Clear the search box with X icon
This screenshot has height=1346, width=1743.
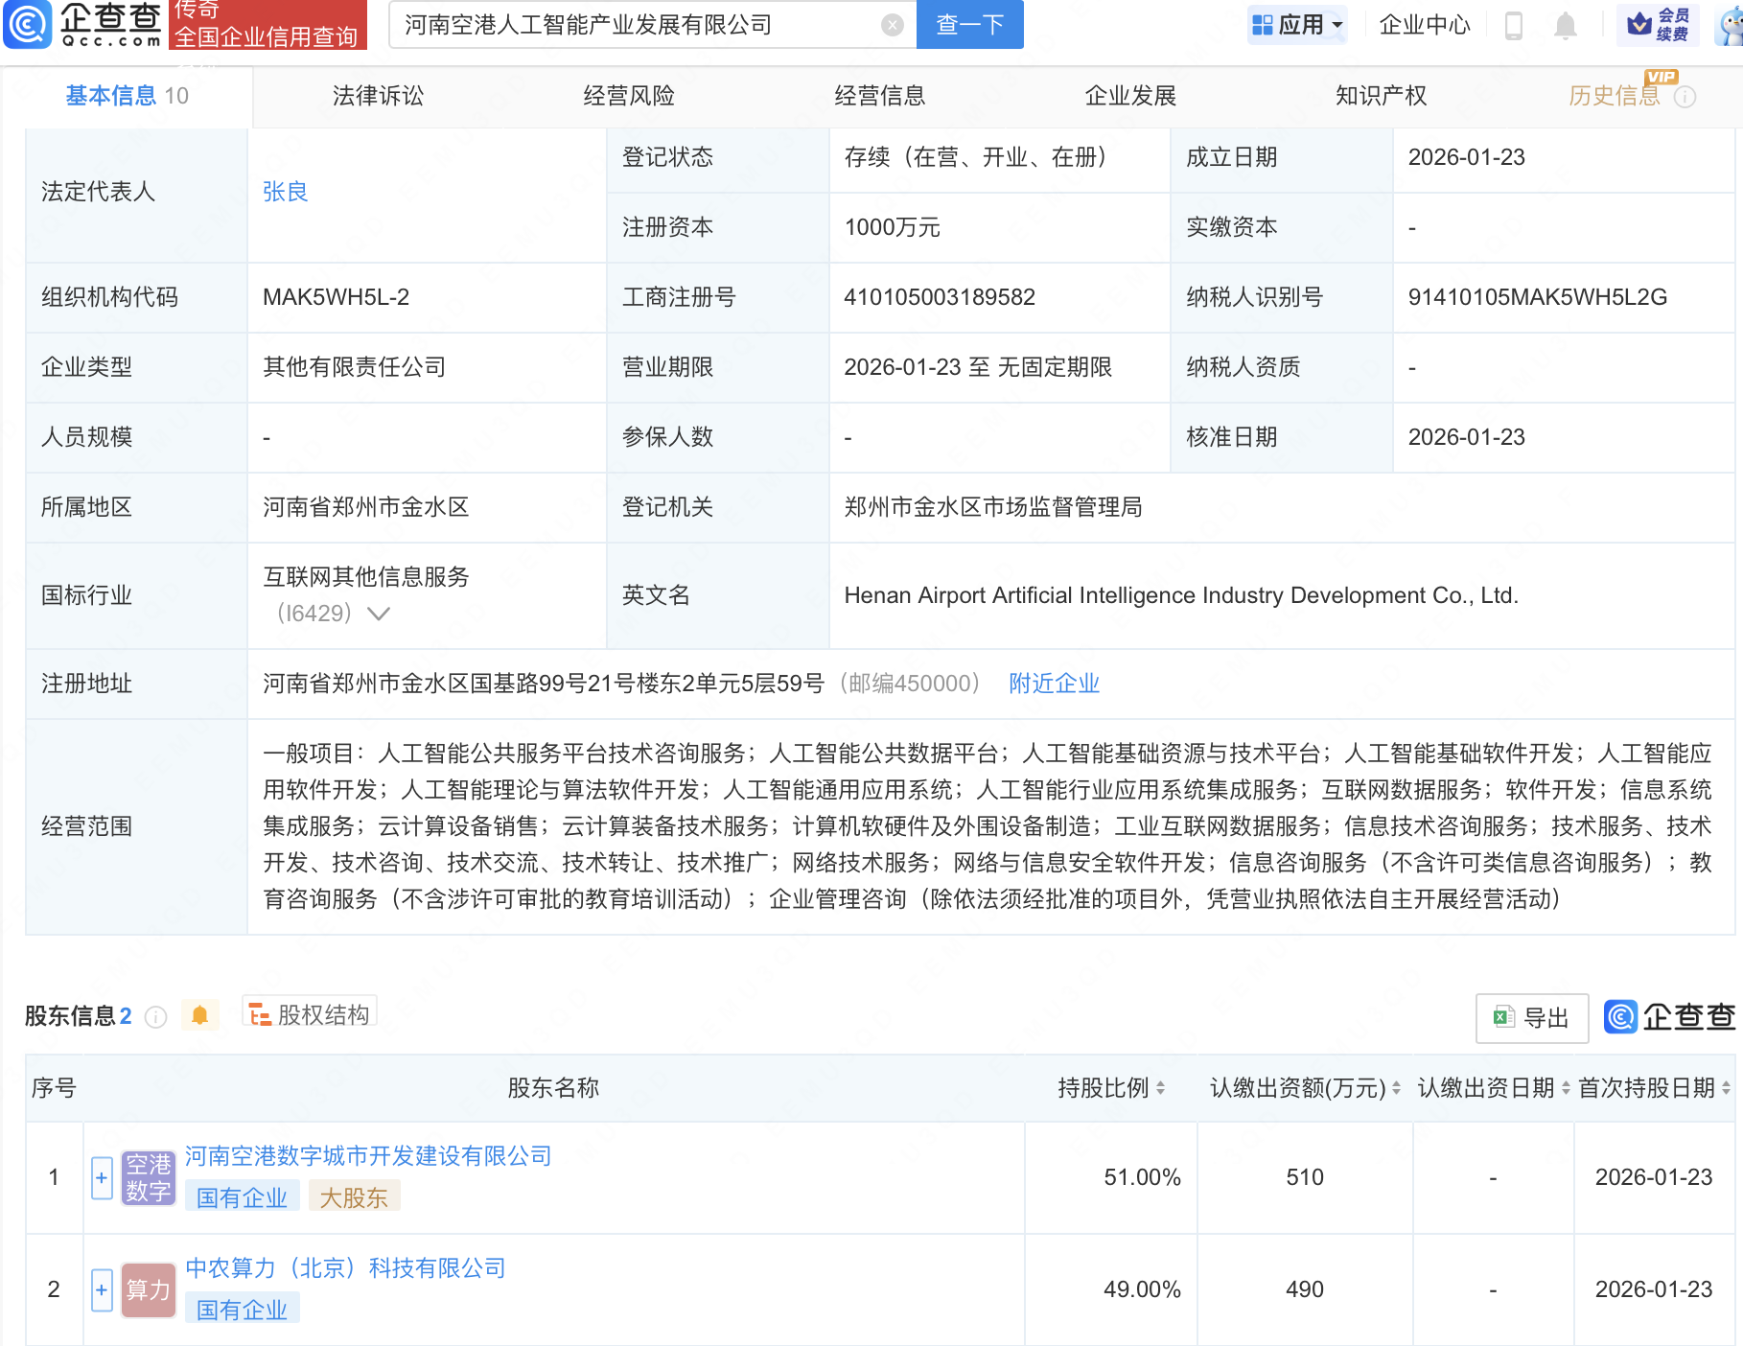[892, 25]
